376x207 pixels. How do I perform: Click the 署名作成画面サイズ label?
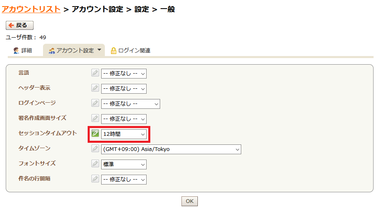point(42,118)
